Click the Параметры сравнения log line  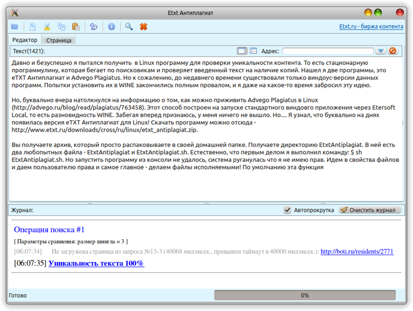tap(71, 241)
